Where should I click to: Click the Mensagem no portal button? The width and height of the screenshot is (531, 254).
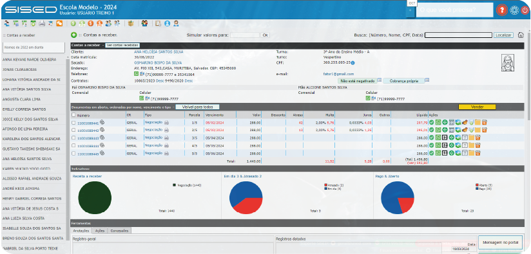point(500,243)
